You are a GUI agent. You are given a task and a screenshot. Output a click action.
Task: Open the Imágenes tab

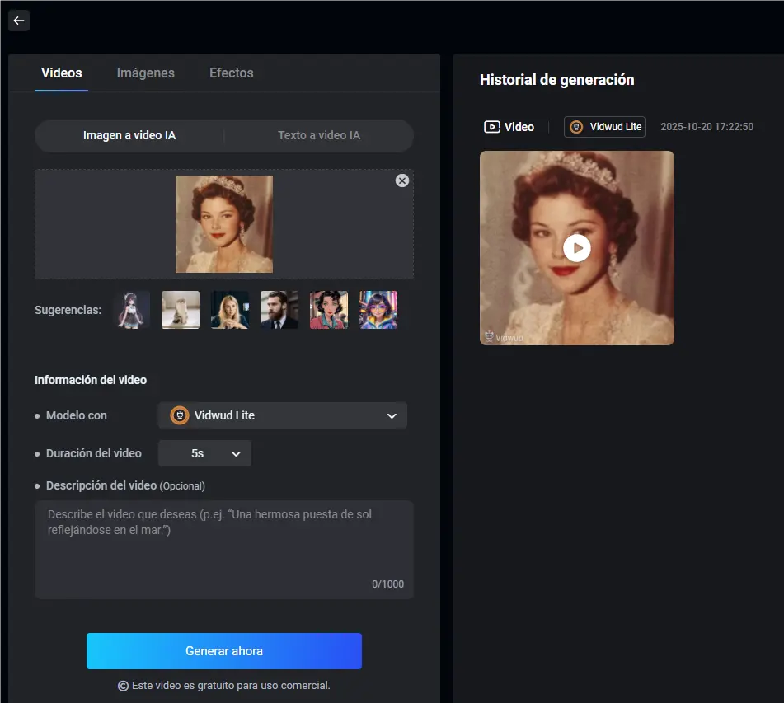(145, 73)
